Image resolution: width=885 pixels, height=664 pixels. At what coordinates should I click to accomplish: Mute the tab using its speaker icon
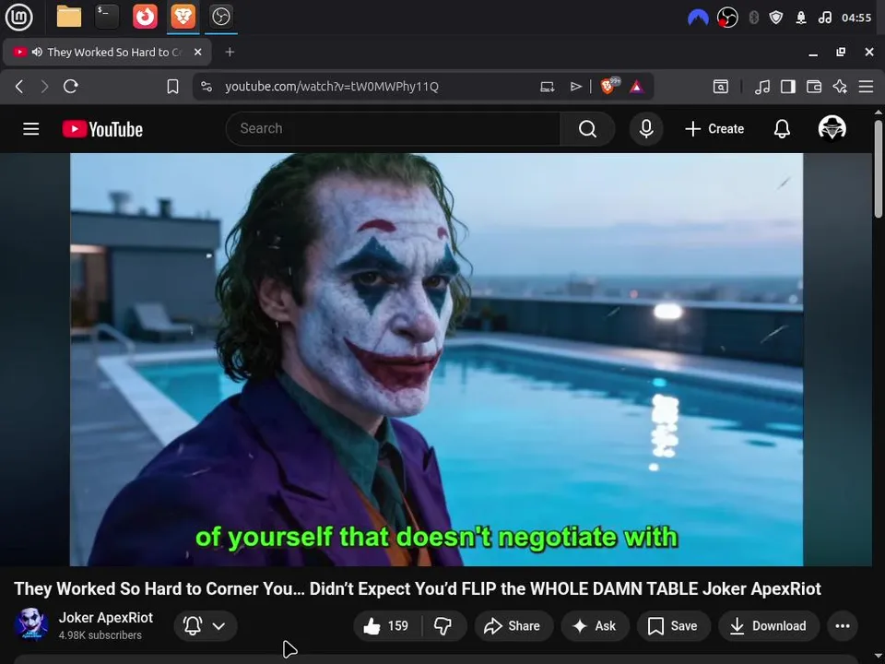point(37,52)
